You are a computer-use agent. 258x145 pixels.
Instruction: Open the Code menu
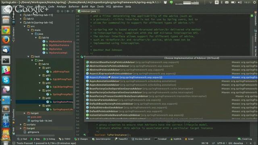coord(51,6)
